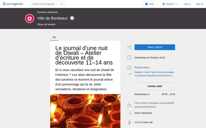Click the Sign up link
The width and height of the screenshot is (206, 128).
point(199,4)
